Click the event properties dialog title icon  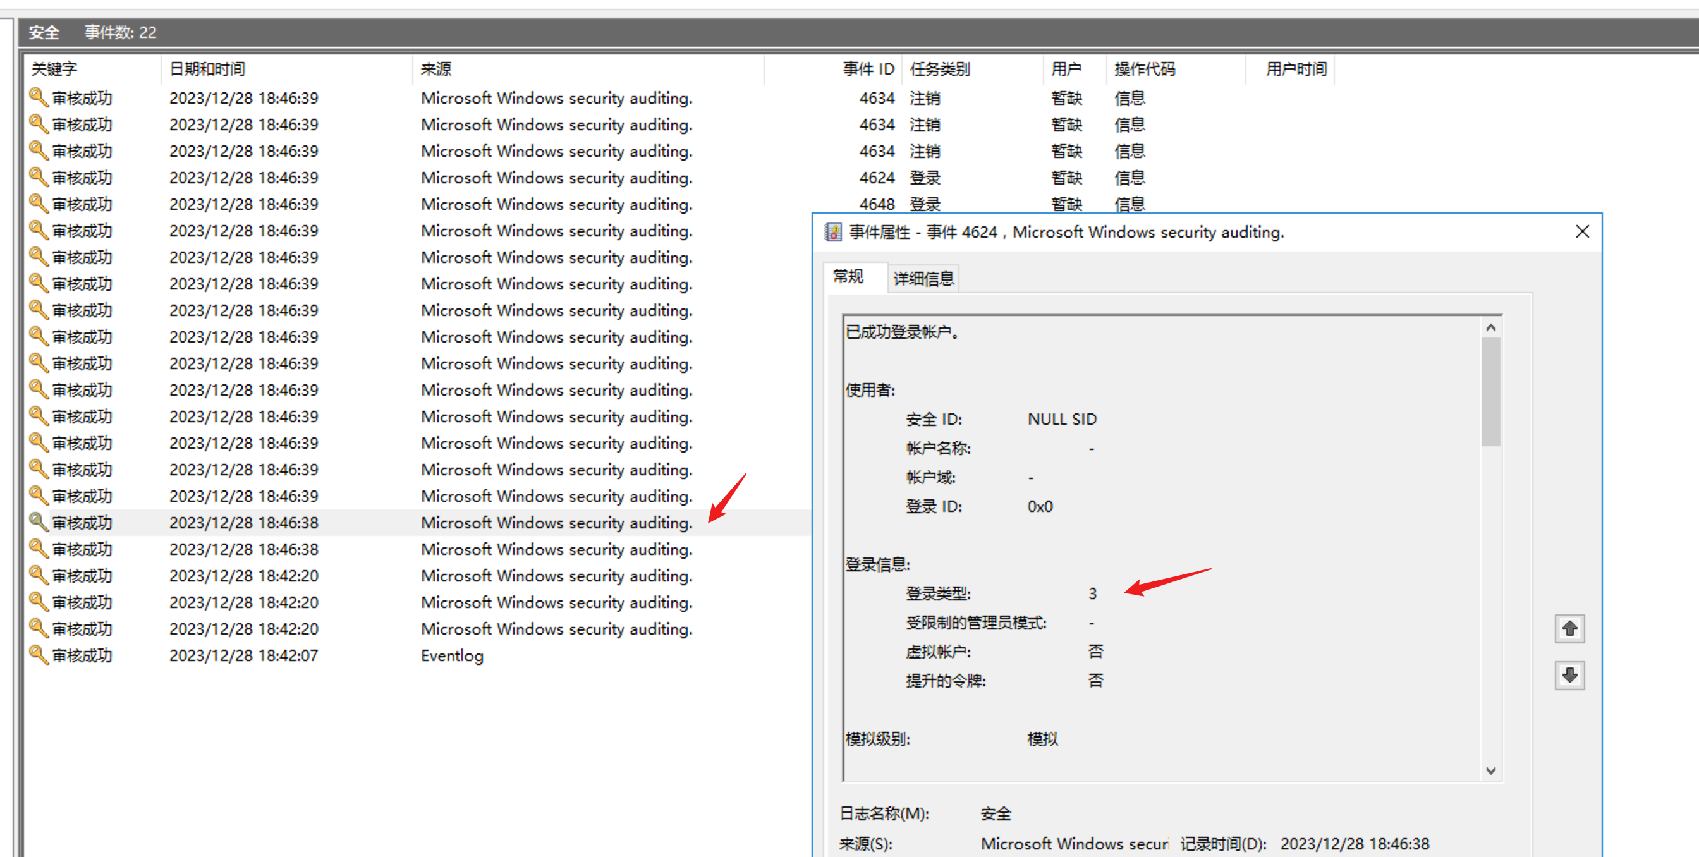(833, 232)
